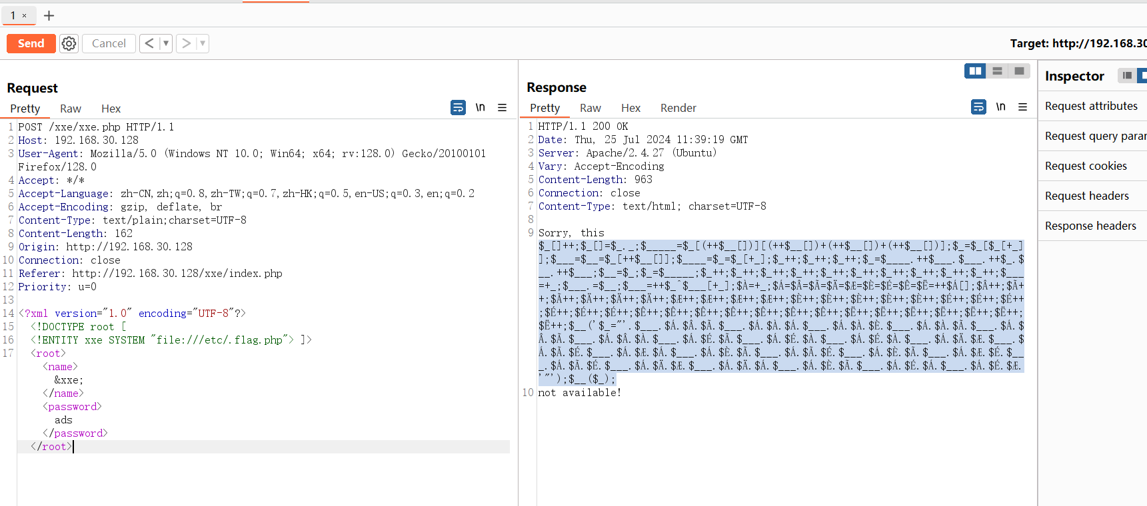This screenshot has width=1147, height=506.
Task: Click the Cancel button
Action: click(x=109, y=43)
